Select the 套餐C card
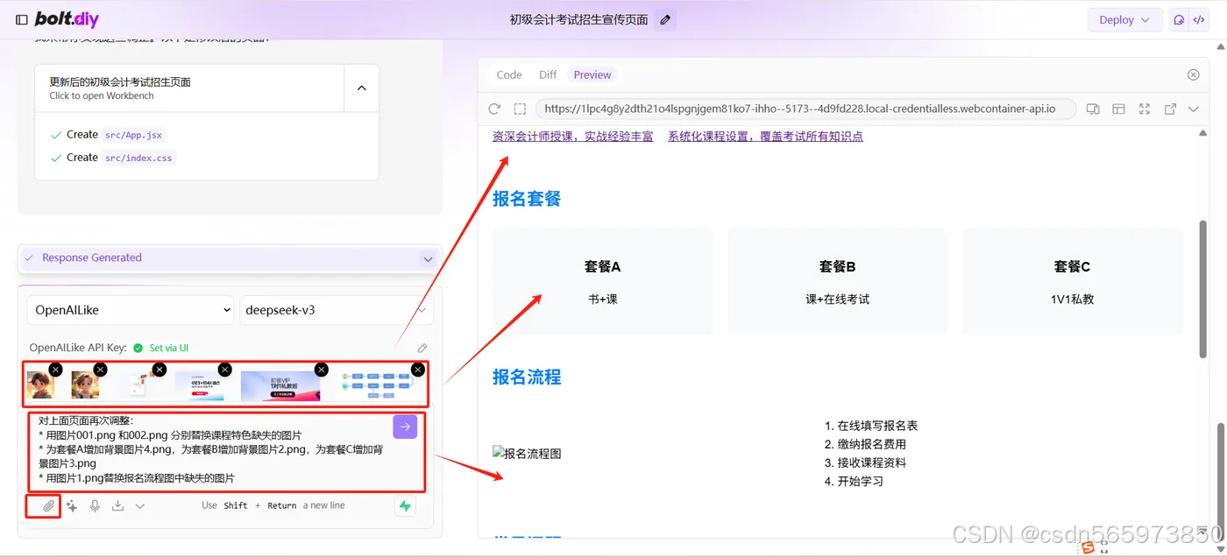The height and width of the screenshot is (557, 1227). [1073, 282]
